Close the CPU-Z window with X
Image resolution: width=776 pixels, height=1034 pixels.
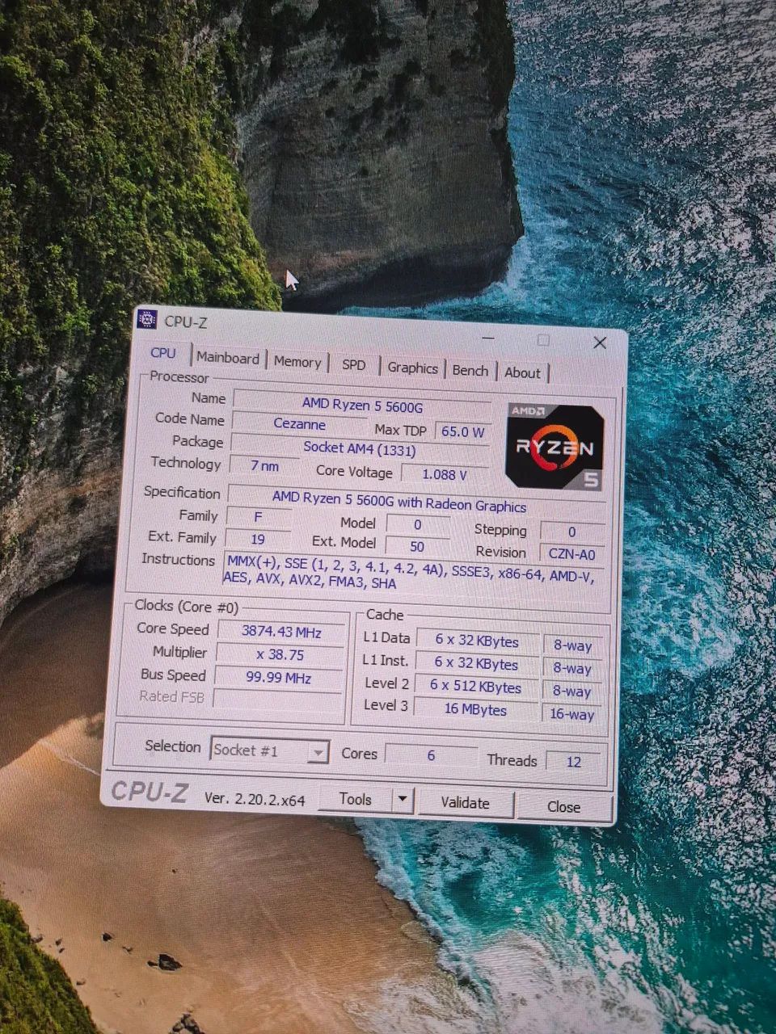(600, 343)
